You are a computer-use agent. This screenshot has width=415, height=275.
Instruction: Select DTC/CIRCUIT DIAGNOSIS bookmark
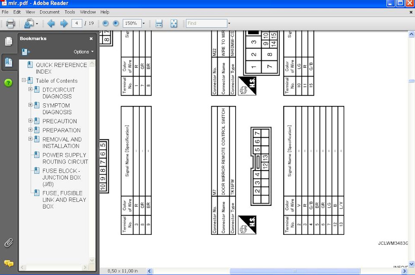[x=58, y=93]
